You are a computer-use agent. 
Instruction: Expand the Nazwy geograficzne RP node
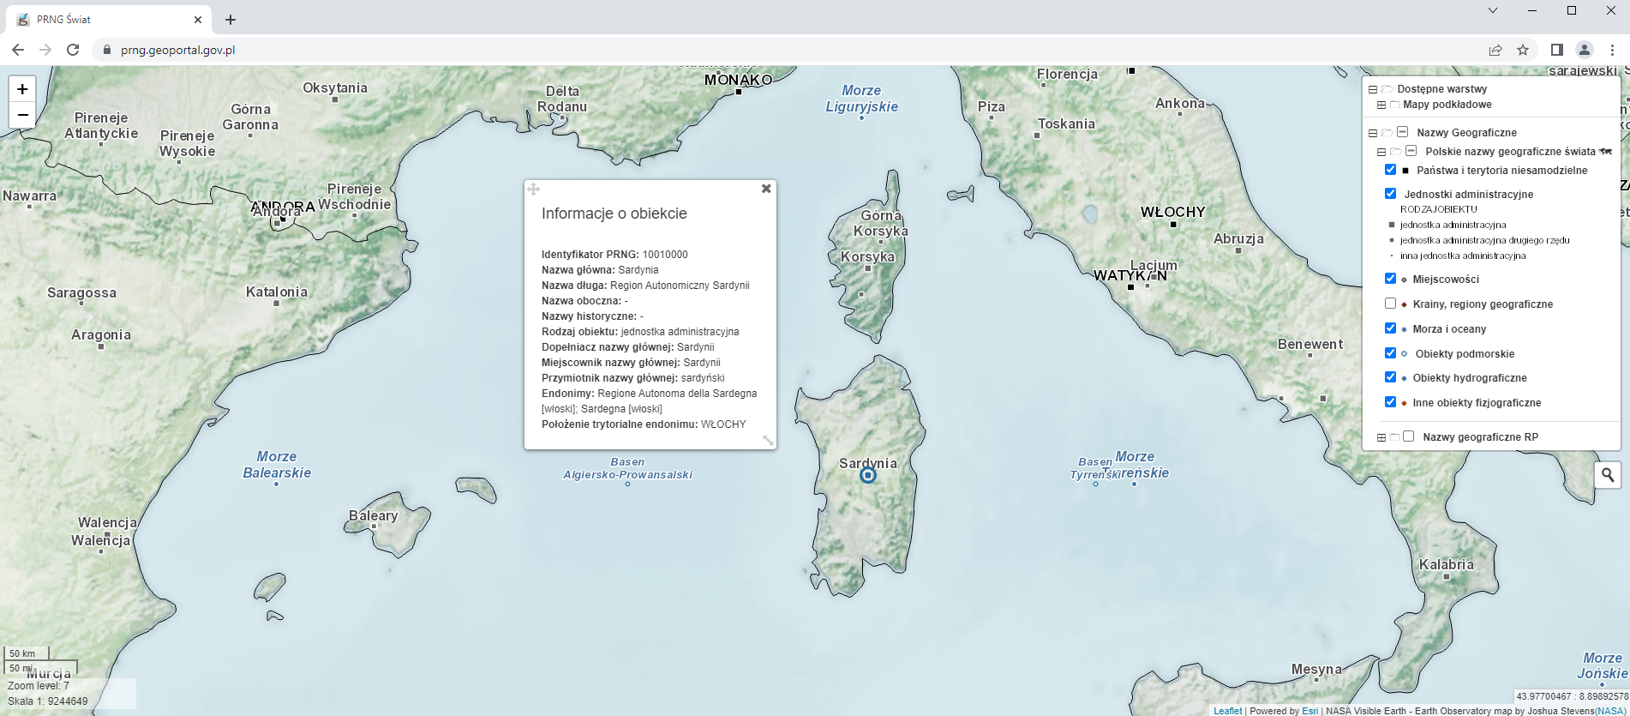[1381, 437]
